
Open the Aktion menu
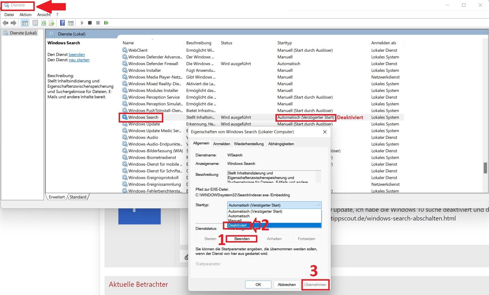[x=25, y=15]
